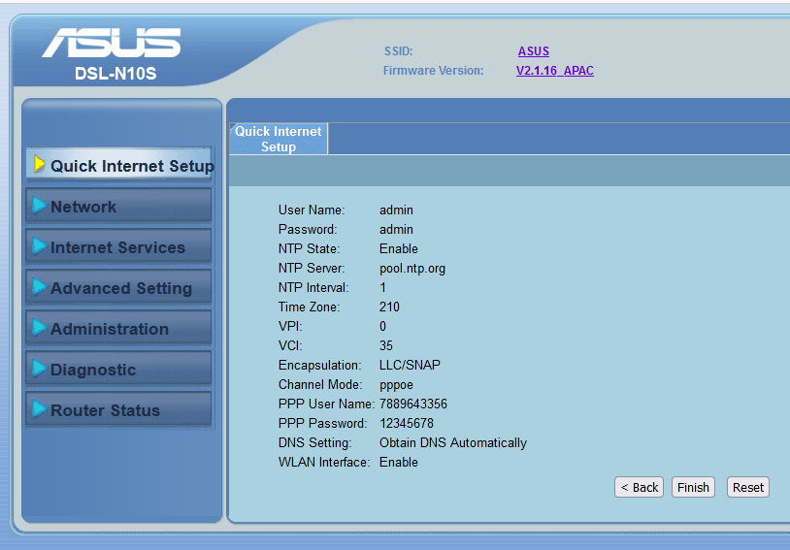Open the Advanced Setting menu
This screenshot has height=550, width=790.
point(119,287)
